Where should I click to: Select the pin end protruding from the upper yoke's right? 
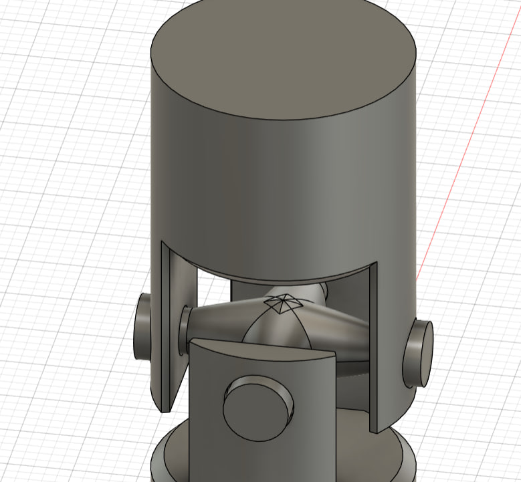click(418, 354)
